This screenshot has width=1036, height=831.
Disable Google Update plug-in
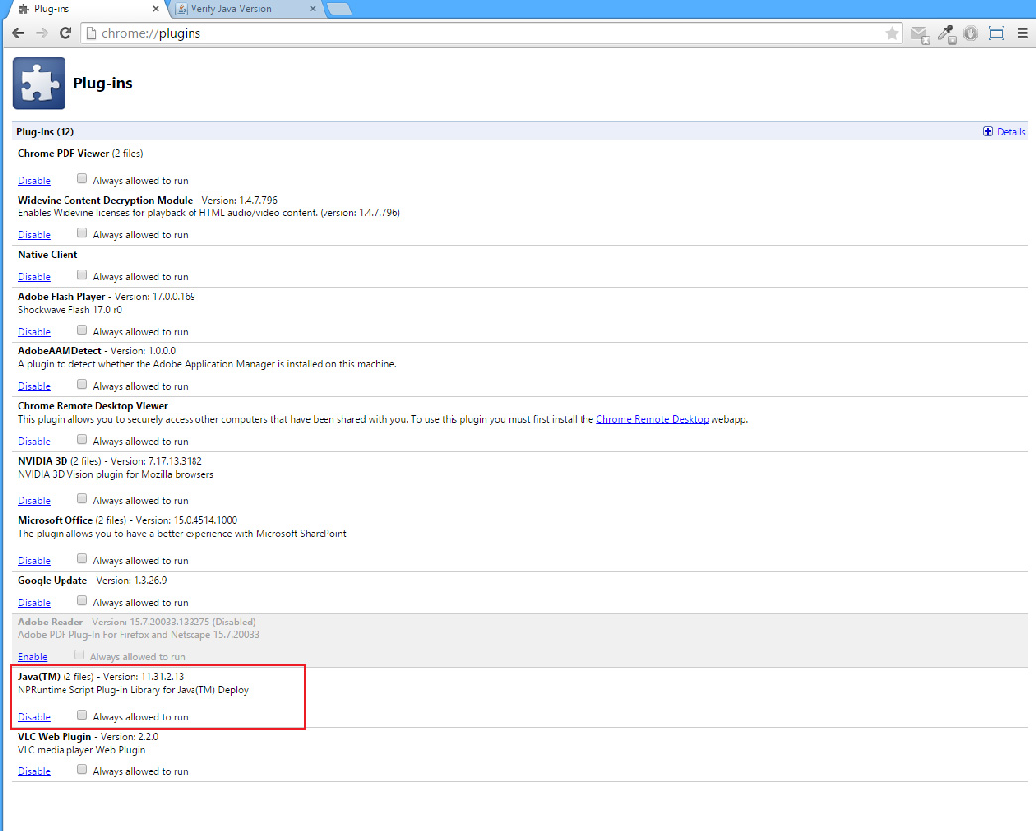point(35,603)
